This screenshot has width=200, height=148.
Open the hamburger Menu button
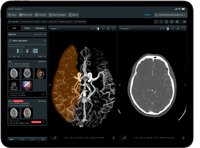point(12,15)
